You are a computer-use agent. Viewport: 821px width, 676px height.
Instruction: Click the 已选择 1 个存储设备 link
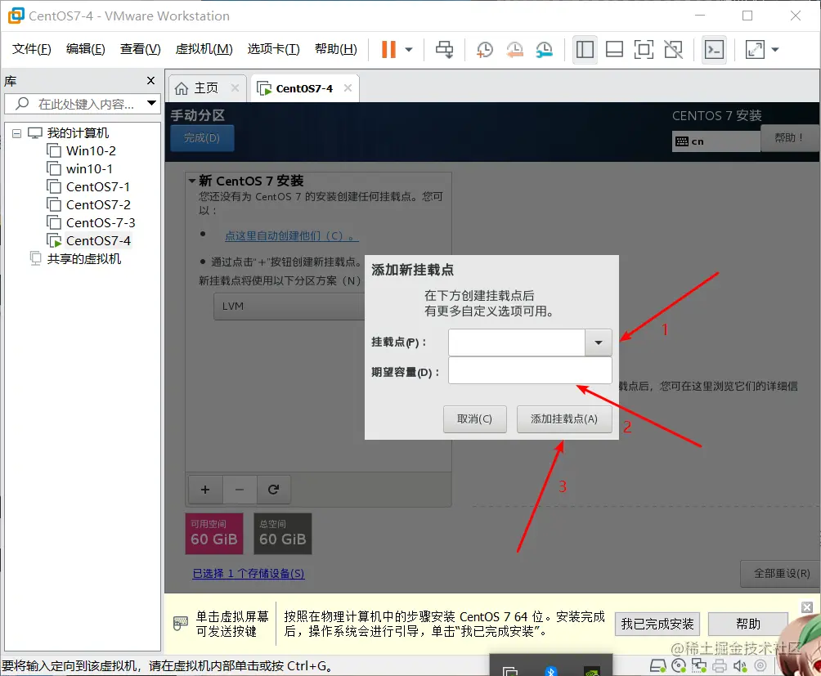pyautogui.click(x=249, y=574)
